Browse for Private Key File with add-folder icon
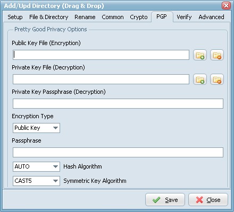 coord(200,79)
